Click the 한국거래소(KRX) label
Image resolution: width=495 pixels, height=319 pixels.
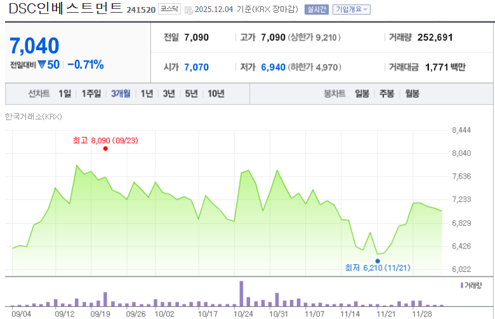pyautogui.click(x=34, y=117)
